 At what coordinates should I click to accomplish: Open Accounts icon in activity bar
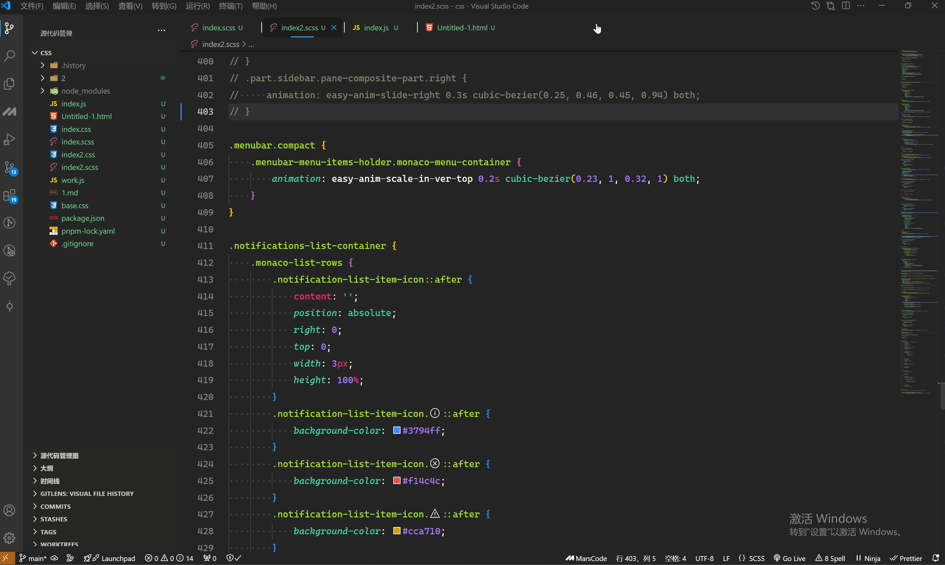point(10,510)
